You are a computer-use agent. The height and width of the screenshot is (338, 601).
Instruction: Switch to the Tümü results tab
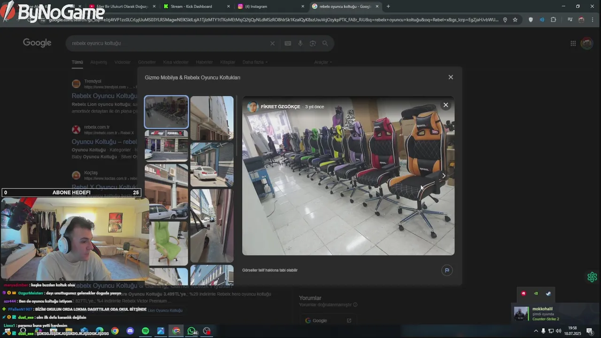point(77,62)
